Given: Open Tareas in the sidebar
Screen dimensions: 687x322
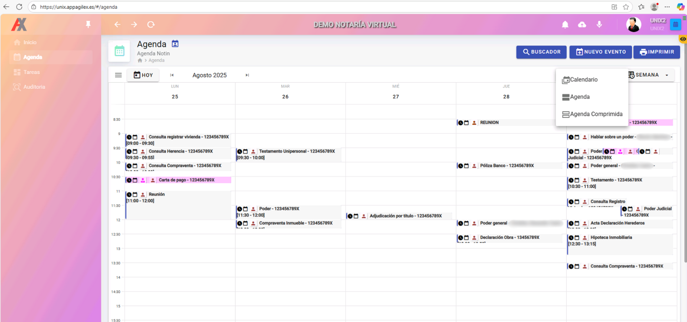Looking at the screenshot, I should click(x=31, y=72).
